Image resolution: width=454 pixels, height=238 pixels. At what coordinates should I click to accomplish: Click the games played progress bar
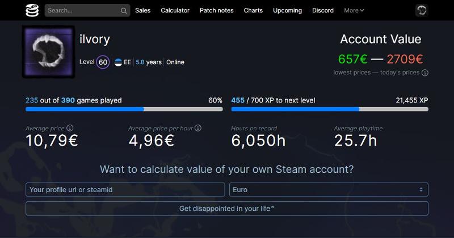click(x=124, y=109)
